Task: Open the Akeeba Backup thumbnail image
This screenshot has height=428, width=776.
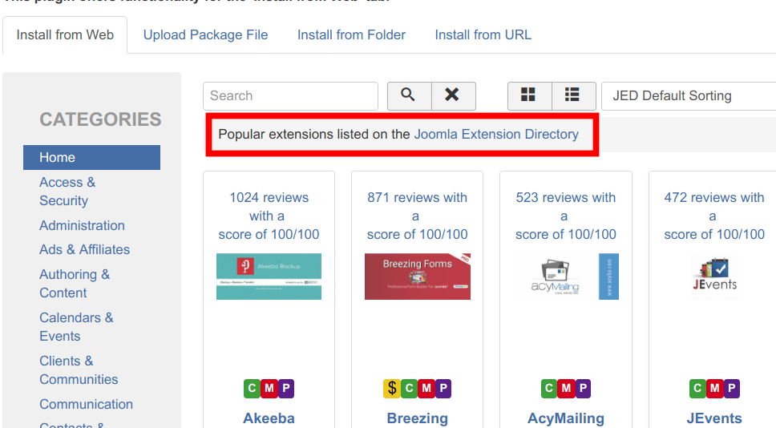Action: tap(269, 277)
